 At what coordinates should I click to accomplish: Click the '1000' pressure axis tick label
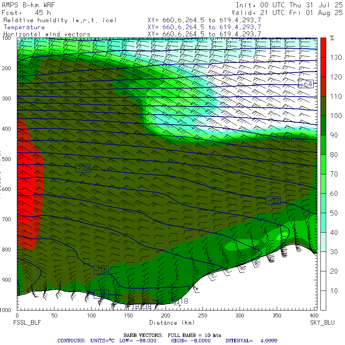(5, 310)
